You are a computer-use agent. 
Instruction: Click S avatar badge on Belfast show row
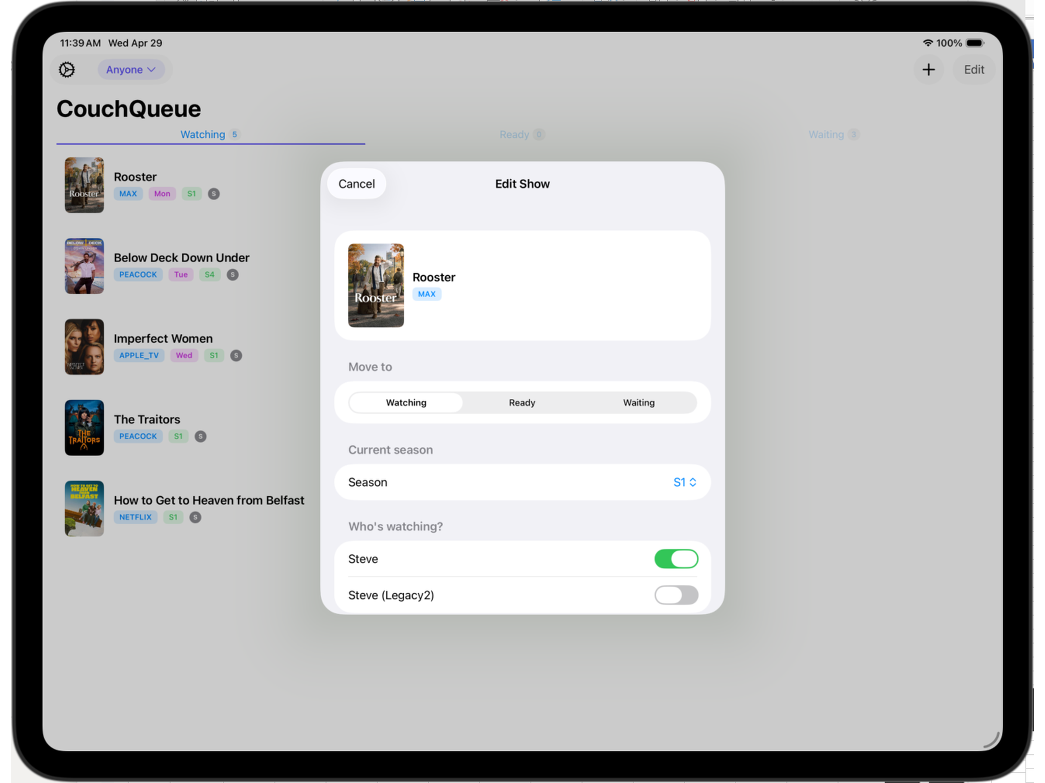coord(195,517)
